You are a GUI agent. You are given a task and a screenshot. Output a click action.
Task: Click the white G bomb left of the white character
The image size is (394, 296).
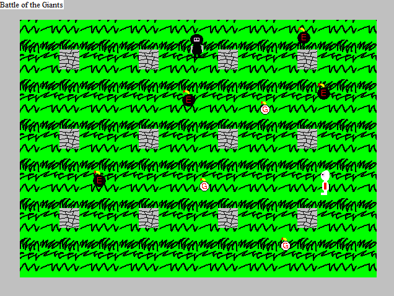point(204,186)
